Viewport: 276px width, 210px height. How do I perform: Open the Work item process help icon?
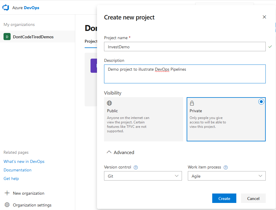(x=225, y=167)
